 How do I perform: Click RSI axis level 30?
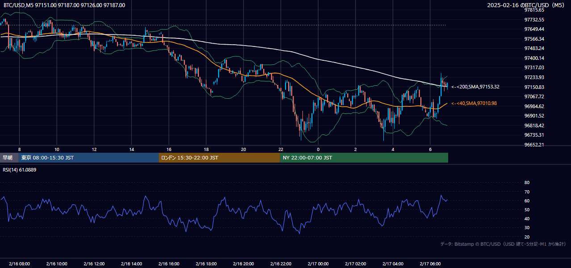pos(527,228)
